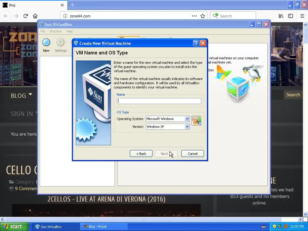Cancel the new virtual machine wizard
This screenshot has width=308, height=231.
click(192, 154)
